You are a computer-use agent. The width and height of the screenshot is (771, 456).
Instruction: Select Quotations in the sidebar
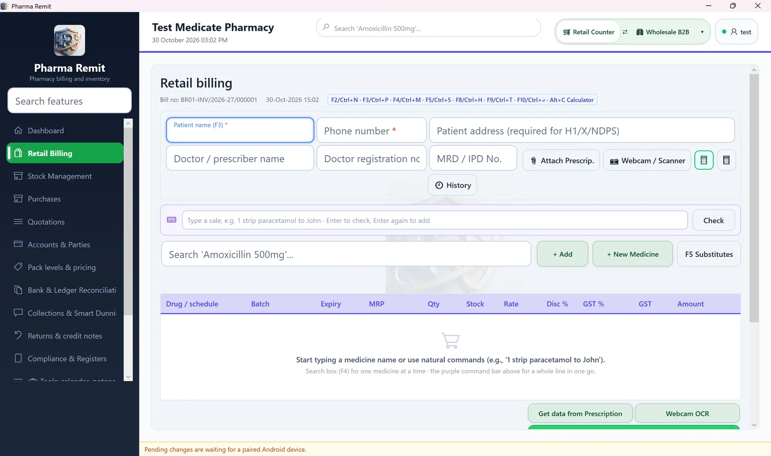pyautogui.click(x=65, y=222)
